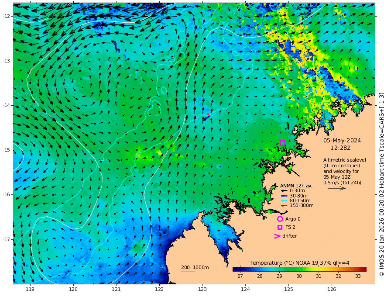The width and height of the screenshot is (384, 297).
Task: Click the temperature colorbar at 33 degrees
Action: point(358,269)
